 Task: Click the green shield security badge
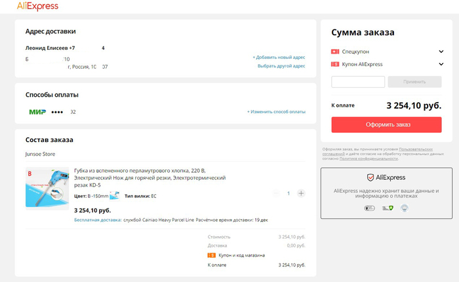point(388,208)
